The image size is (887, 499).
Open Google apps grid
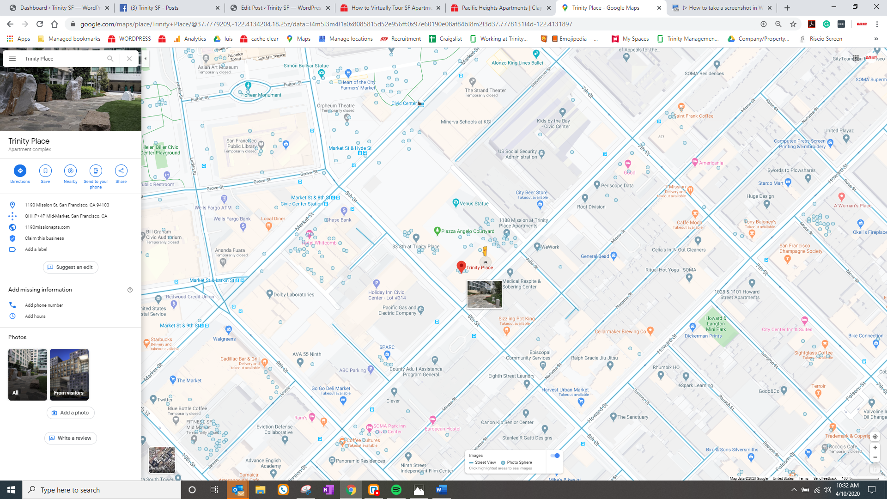click(x=856, y=58)
